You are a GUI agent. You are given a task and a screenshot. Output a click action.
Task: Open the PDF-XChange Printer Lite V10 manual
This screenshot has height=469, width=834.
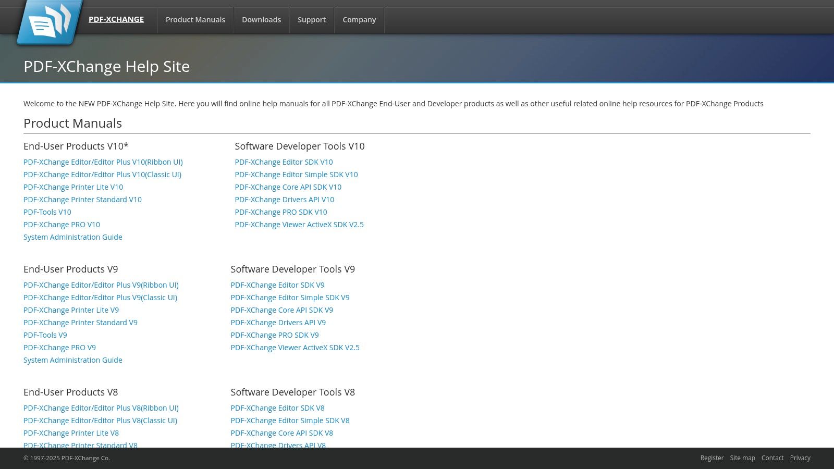coord(73,187)
